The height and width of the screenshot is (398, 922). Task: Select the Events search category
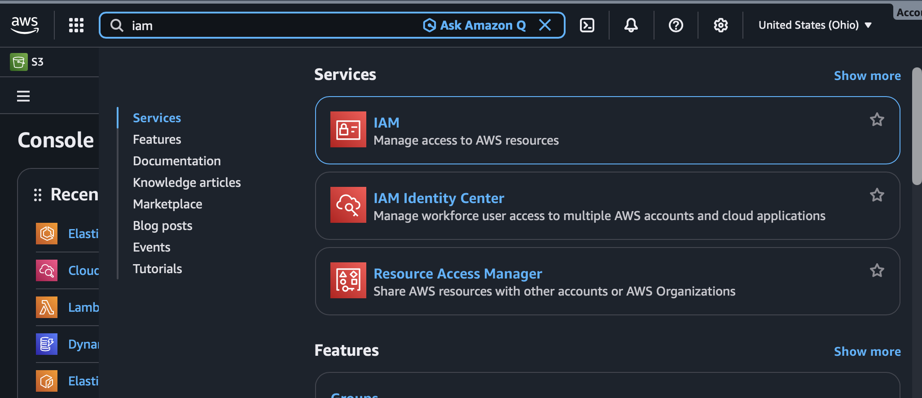(152, 247)
